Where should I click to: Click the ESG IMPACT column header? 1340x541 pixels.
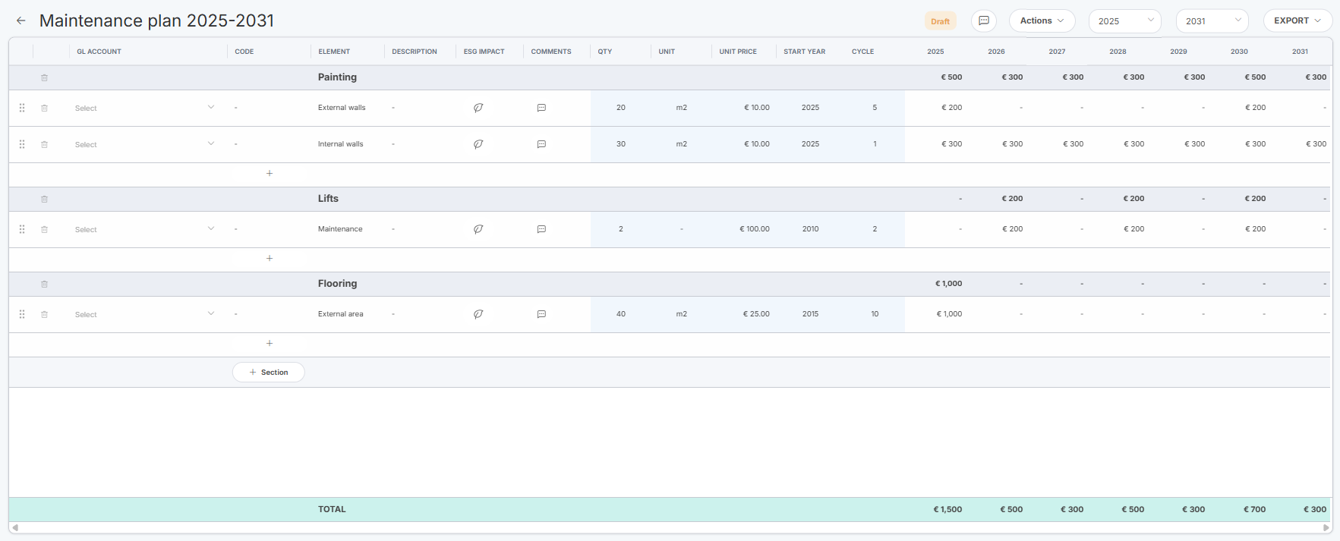pos(484,52)
